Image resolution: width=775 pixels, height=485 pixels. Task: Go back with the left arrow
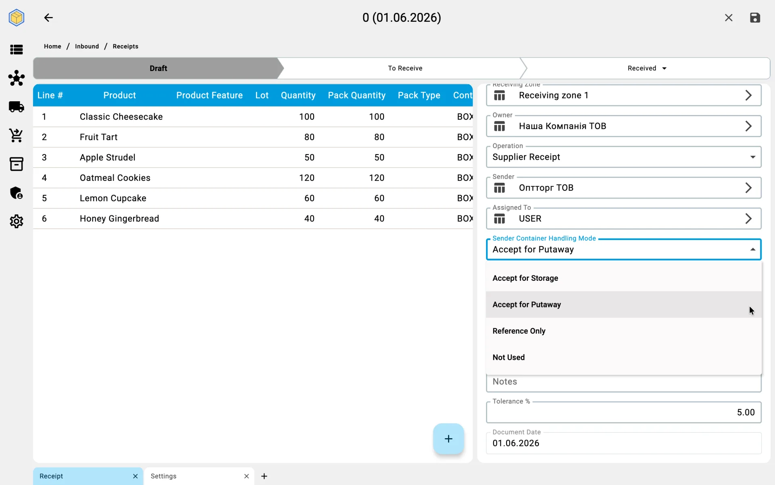[48, 18]
